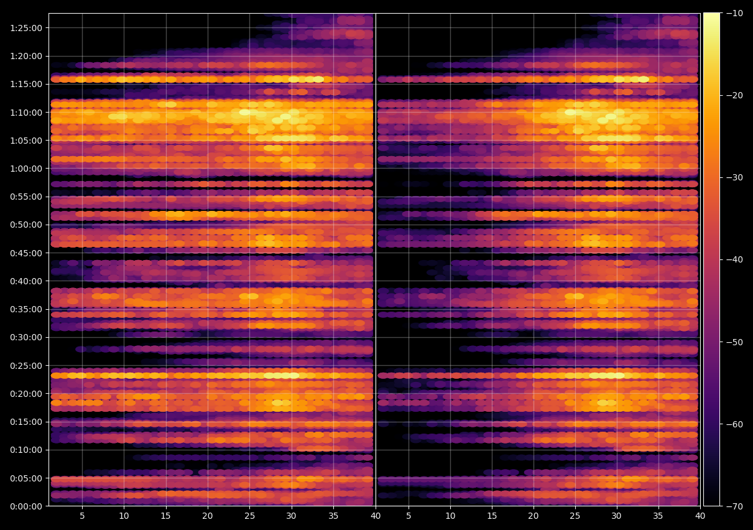
Task: Click the −70 colorbar tick label
Action: (x=734, y=506)
